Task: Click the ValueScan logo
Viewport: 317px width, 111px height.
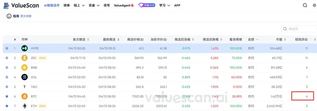Action: pyautogui.click(x=21, y=5)
